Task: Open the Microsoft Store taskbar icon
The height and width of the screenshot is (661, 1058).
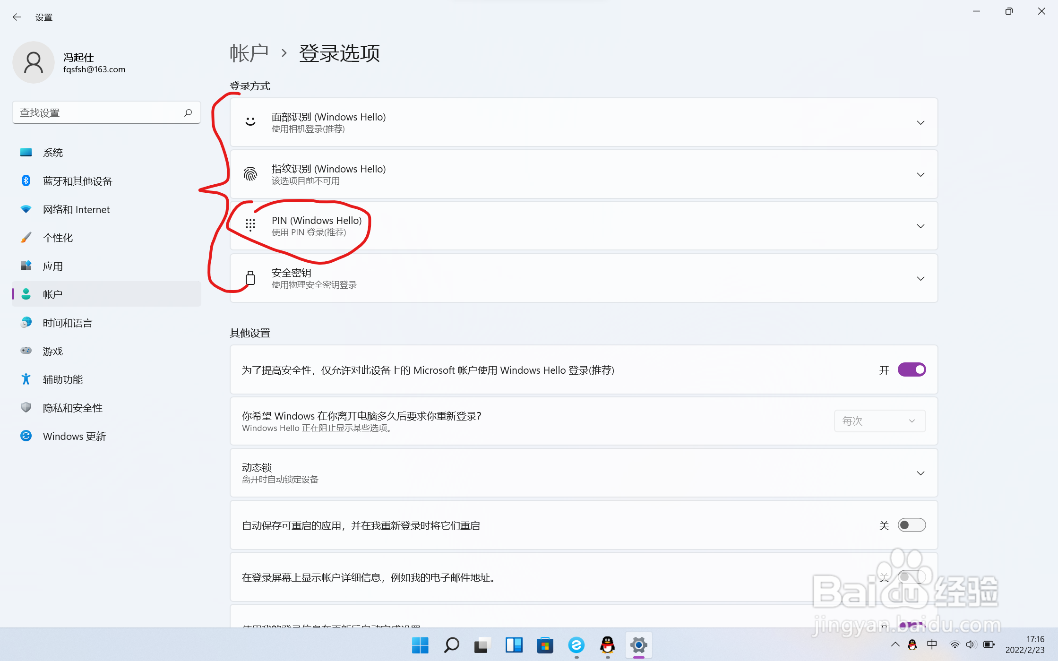Action: pyautogui.click(x=545, y=645)
